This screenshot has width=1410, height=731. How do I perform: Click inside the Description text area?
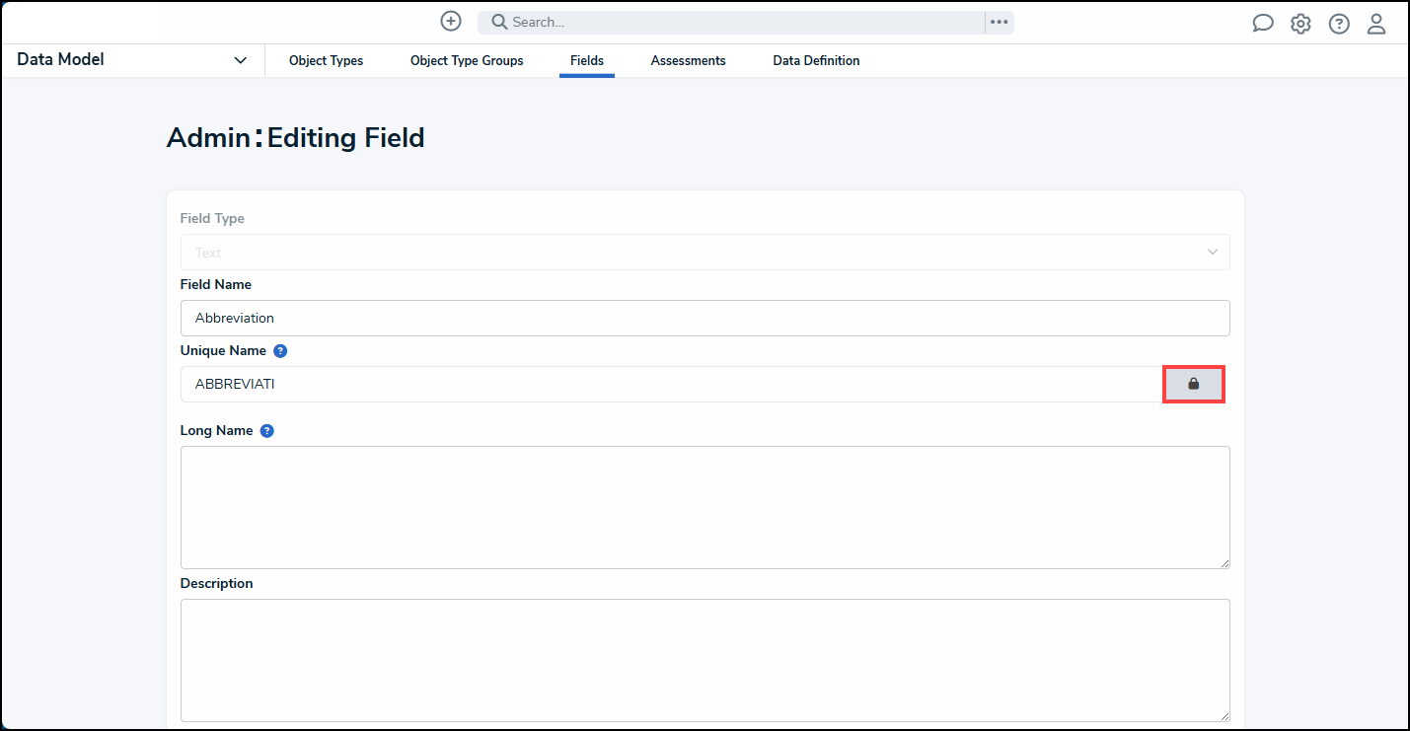[705, 660]
